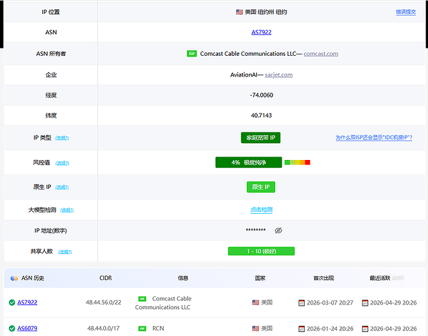Open the risk value explanation link
The width and height of the screenshot is (428, 336).
coord(62,163)
